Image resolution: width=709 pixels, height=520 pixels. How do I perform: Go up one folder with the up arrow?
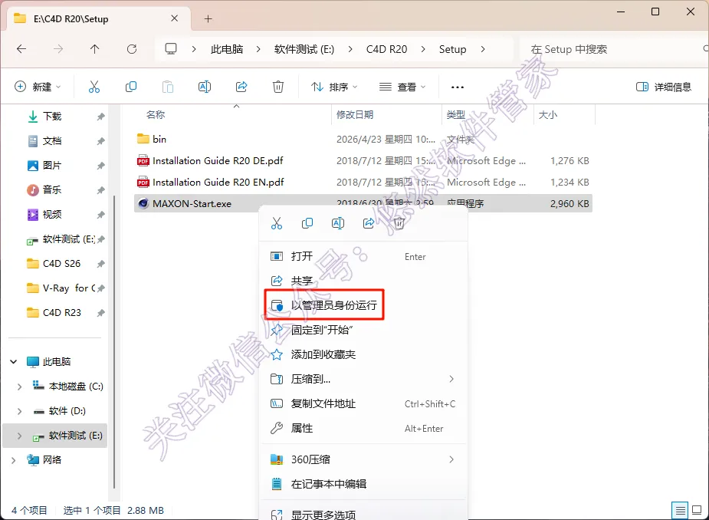pyautogui.click(x=94, y=49)
